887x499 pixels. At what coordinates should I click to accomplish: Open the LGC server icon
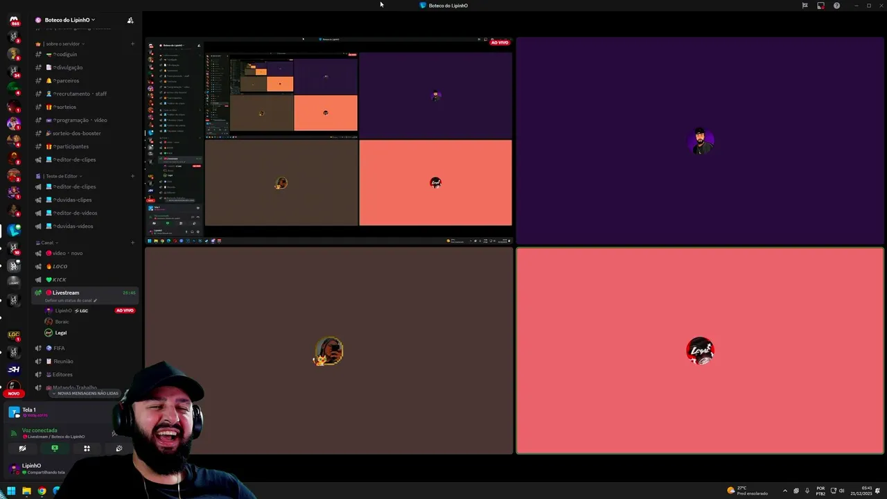[x=14, y=335]
